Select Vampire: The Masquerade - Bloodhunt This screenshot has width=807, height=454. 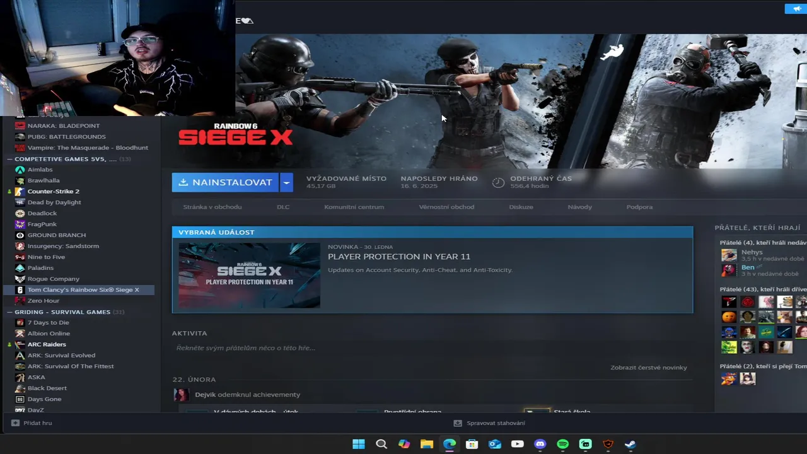point(88,148)
